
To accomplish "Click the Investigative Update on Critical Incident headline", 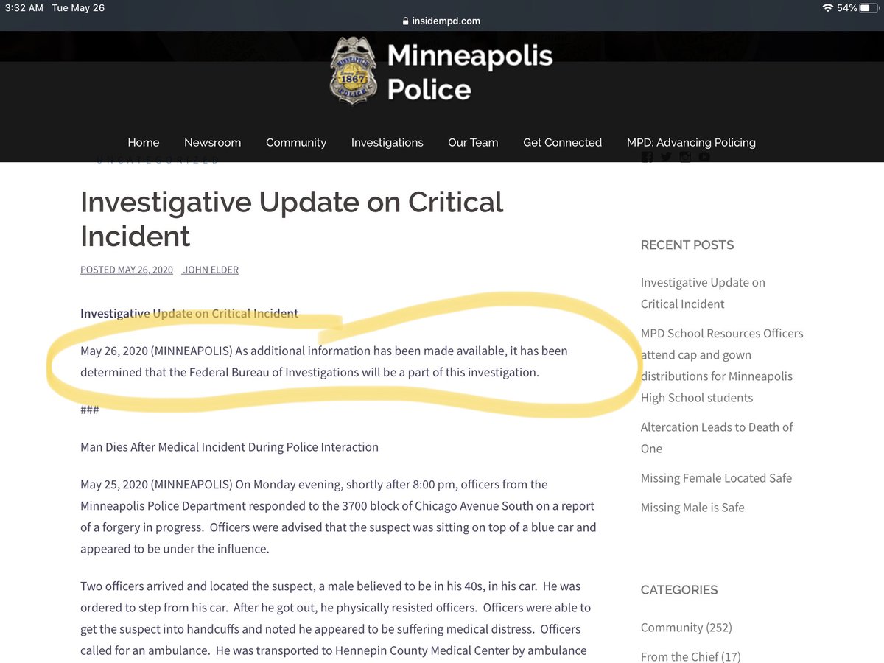I will pos(292,219).
